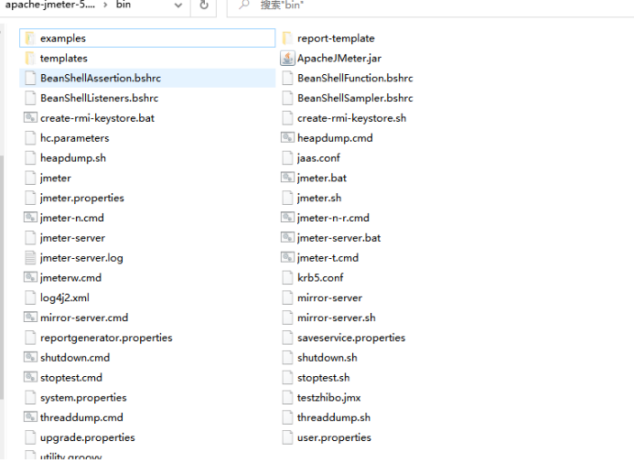This screenshot has height=463, width=634.
Task: Select the BeanShellListeners.bshrc file name
Action: [x=99, y=98]
